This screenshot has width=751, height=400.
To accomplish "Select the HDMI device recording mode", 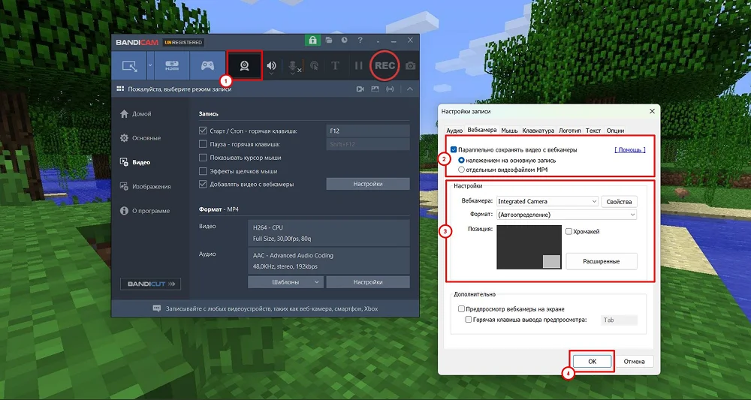I will point(172,65).
